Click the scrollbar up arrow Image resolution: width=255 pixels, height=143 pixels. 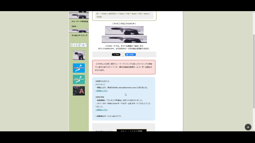tap(254, 12)
